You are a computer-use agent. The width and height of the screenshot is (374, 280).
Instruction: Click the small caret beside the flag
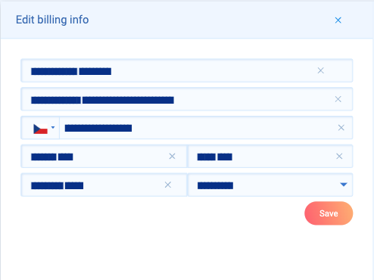tap(53, 127)
